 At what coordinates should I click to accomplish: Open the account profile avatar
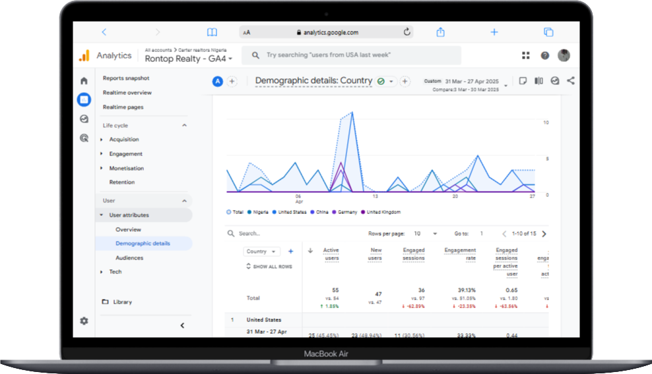(564, 55)
